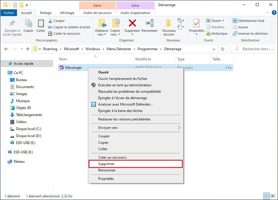
Task: Expand the Déplacer vers dropdown
Action: 102,34
